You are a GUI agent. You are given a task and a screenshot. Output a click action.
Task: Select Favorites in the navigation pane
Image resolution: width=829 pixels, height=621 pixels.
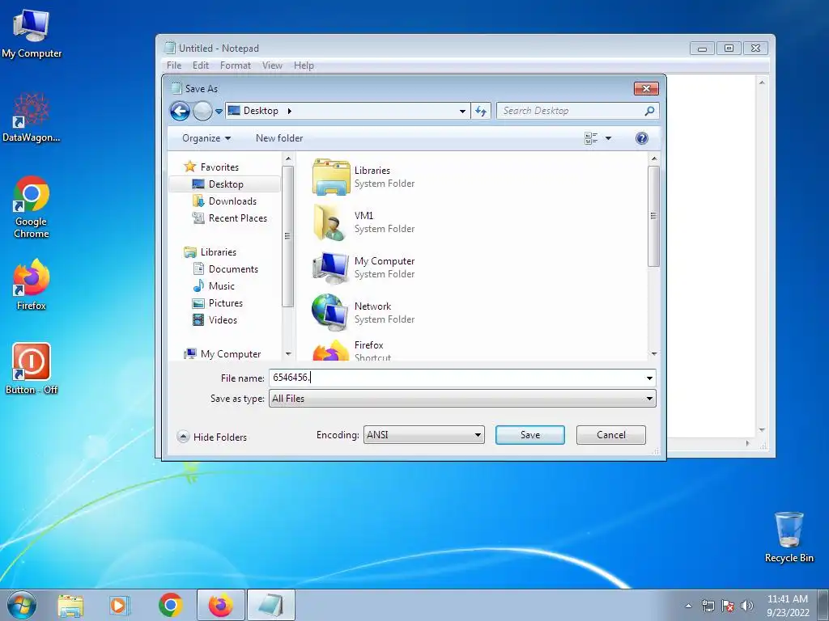click(x=219, y=167)
